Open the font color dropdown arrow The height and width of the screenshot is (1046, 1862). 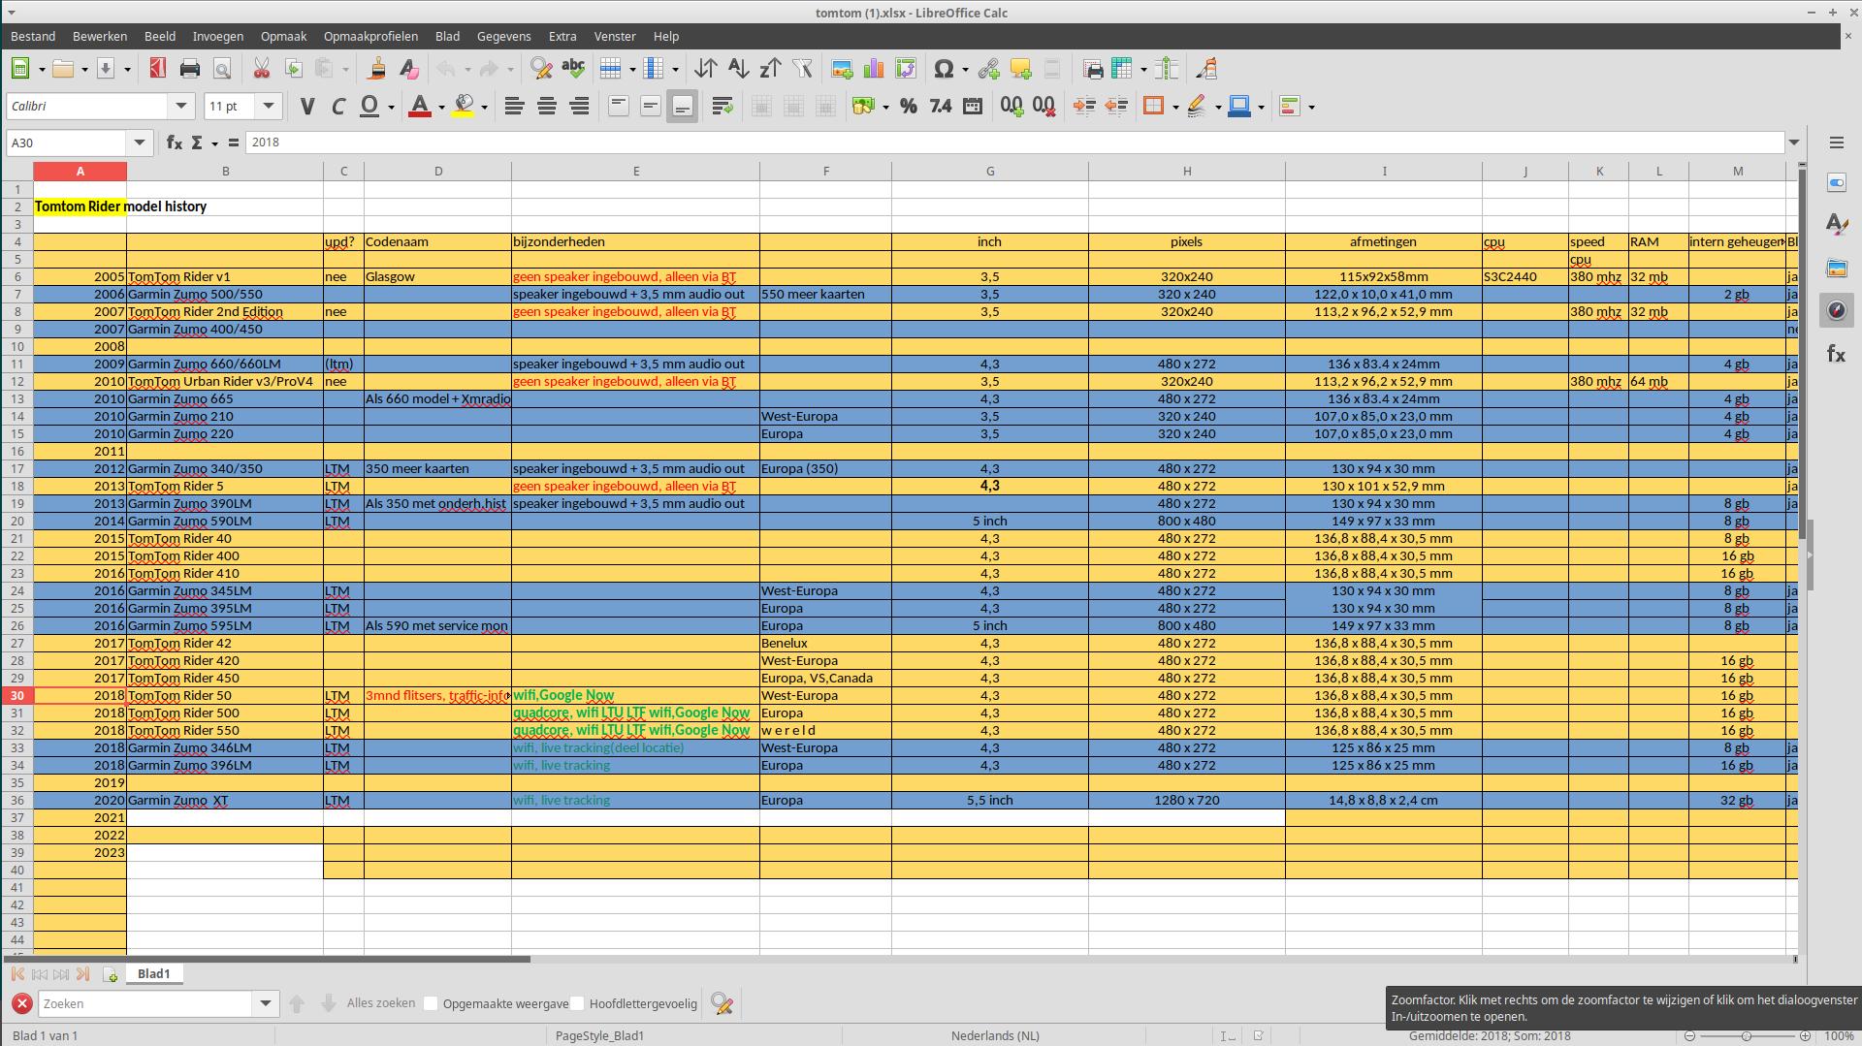coord(441,107)
